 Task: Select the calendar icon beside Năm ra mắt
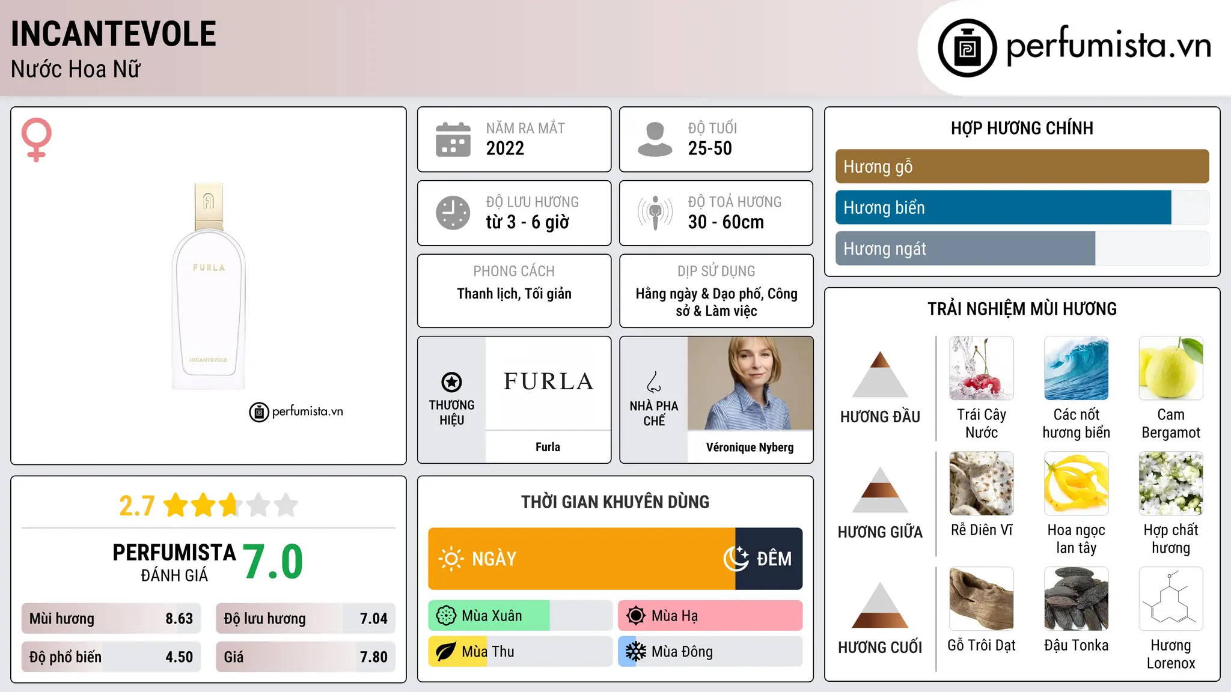pyautogui.click(x=453, y=139)
